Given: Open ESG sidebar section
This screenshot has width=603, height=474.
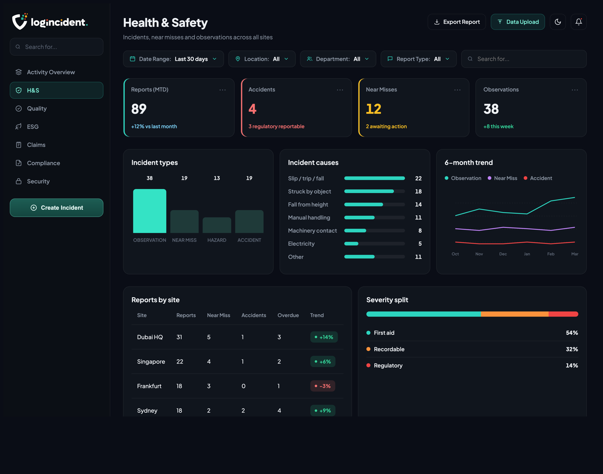Looking at the screenshot, I should 57,127.
